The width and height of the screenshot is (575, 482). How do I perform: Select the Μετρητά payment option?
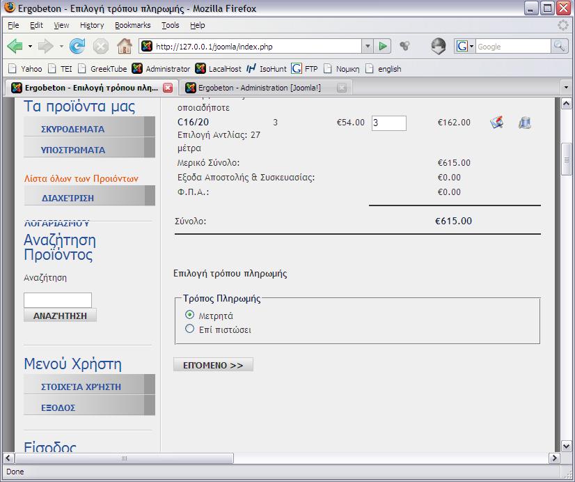pyautogui.click(x=189, y=315)
